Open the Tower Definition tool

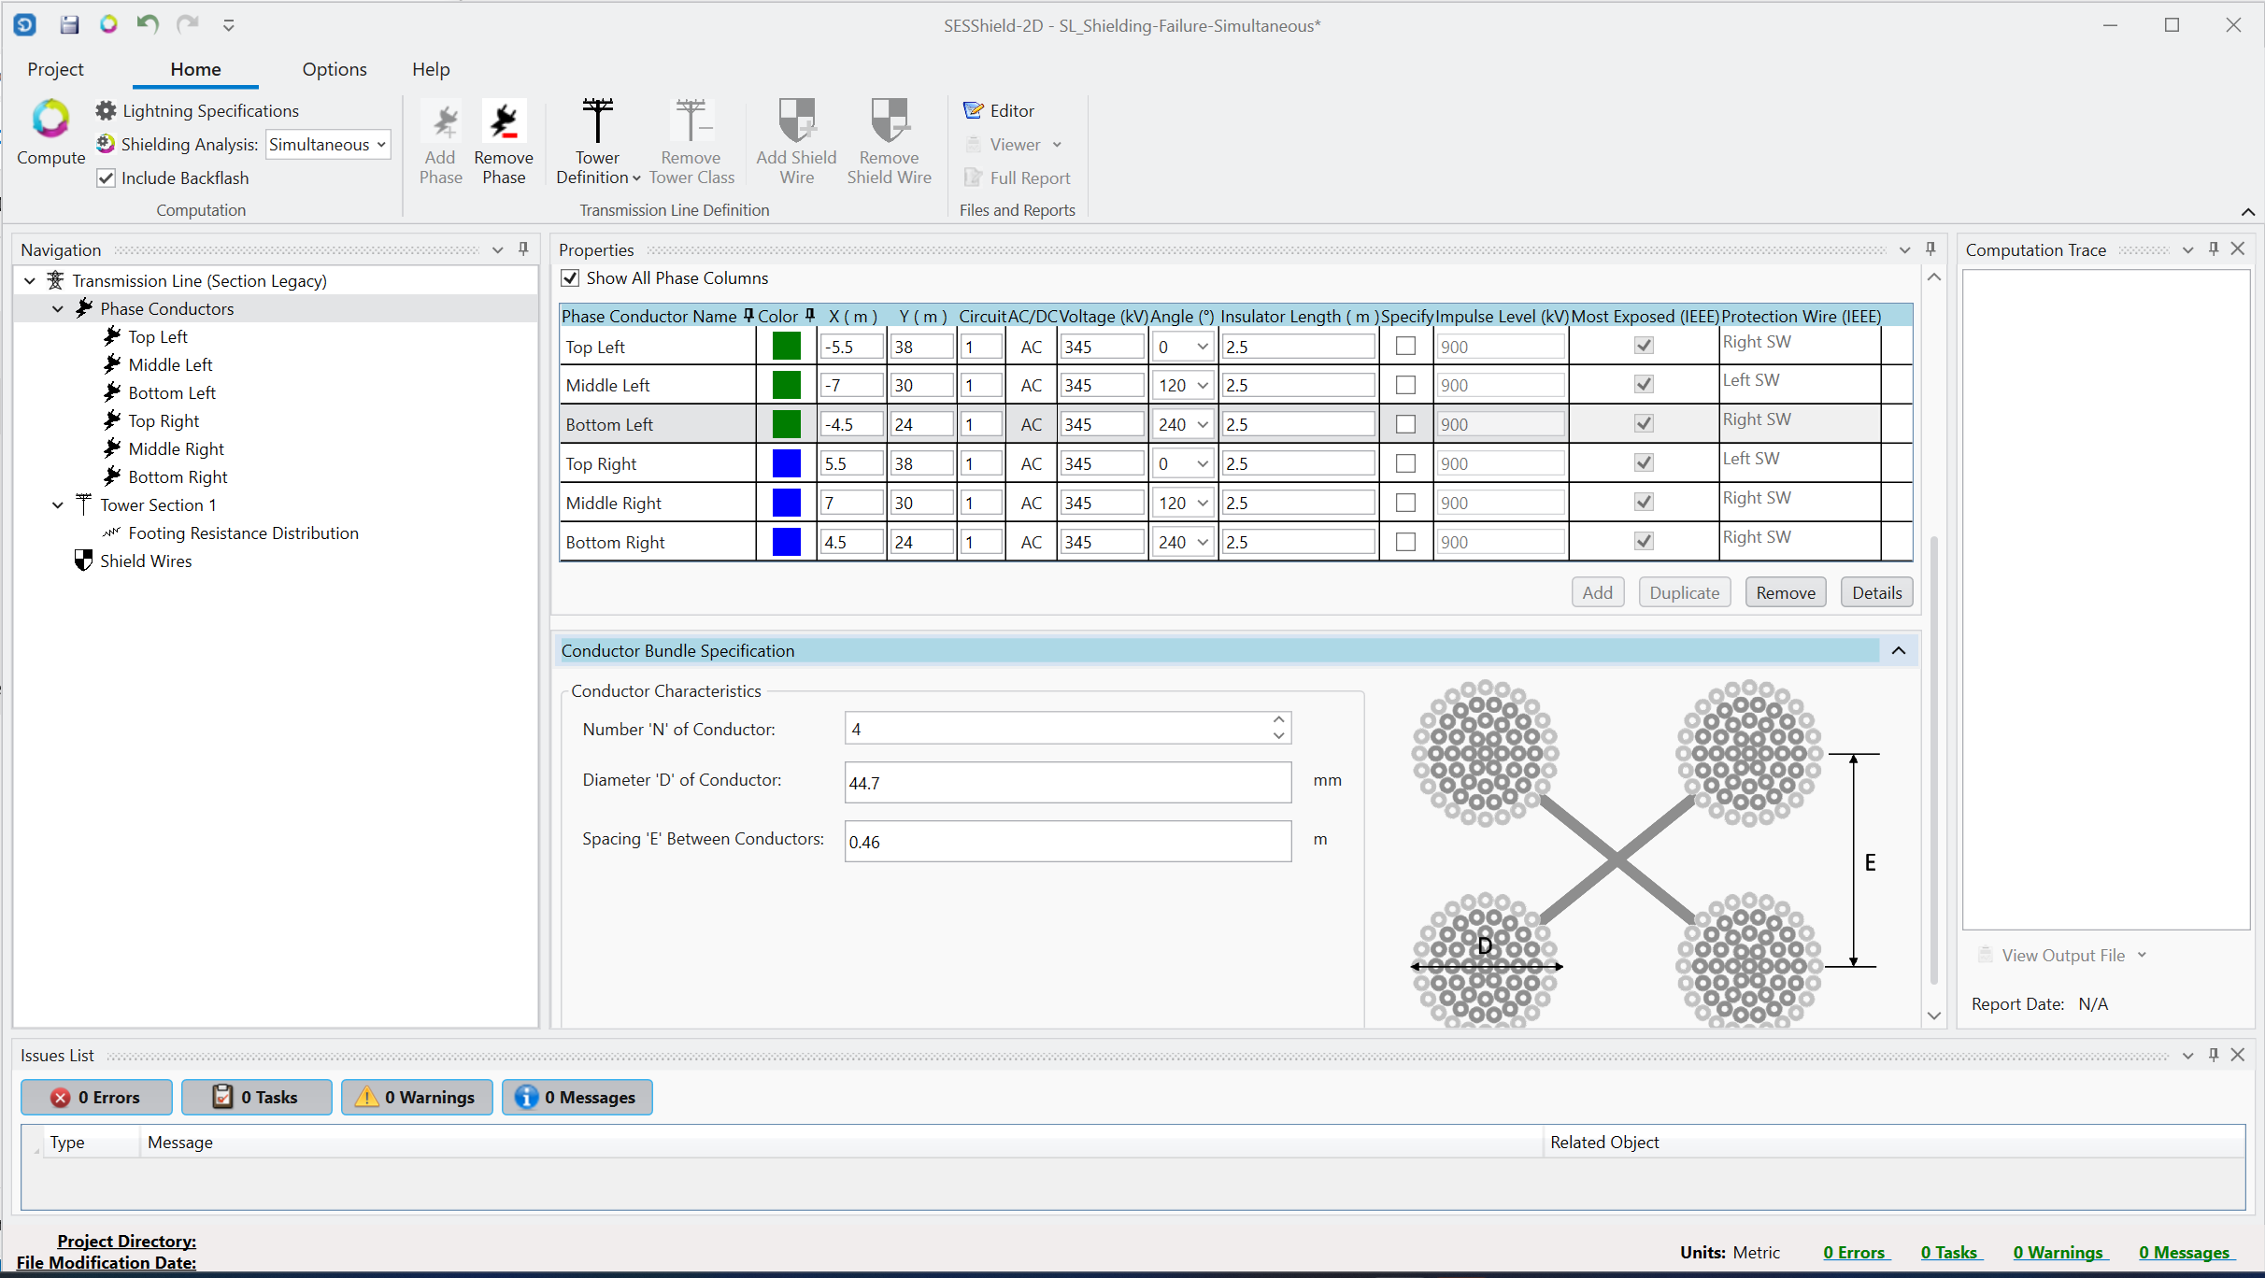[x=597, y=121]
